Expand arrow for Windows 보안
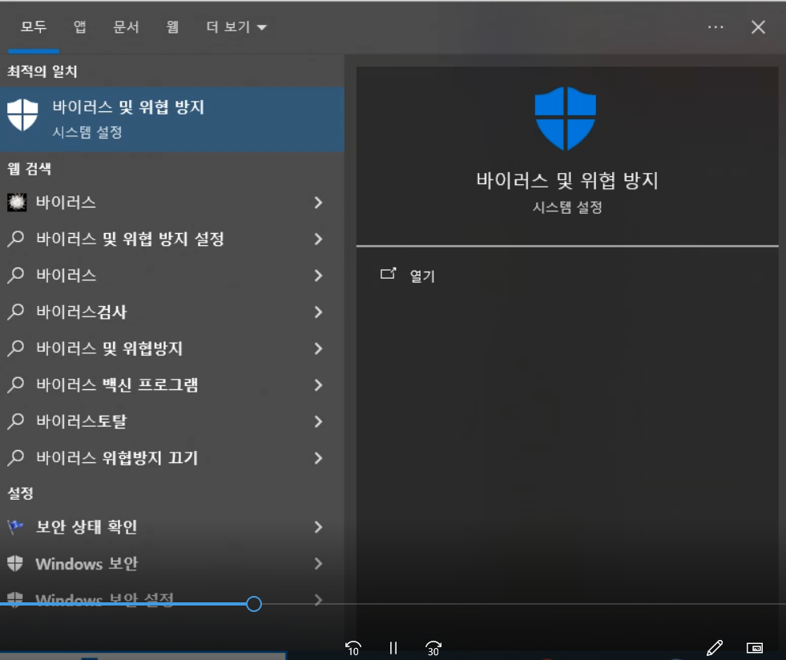Image resolution: width=786 pixels, height=660 pixels. (x=318, y=564)
